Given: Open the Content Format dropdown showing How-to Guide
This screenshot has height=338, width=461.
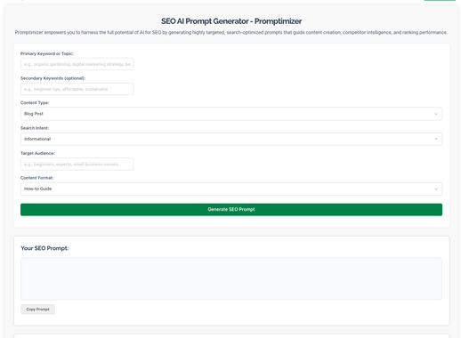Looking at the screenshot, I should coord(231,189).
